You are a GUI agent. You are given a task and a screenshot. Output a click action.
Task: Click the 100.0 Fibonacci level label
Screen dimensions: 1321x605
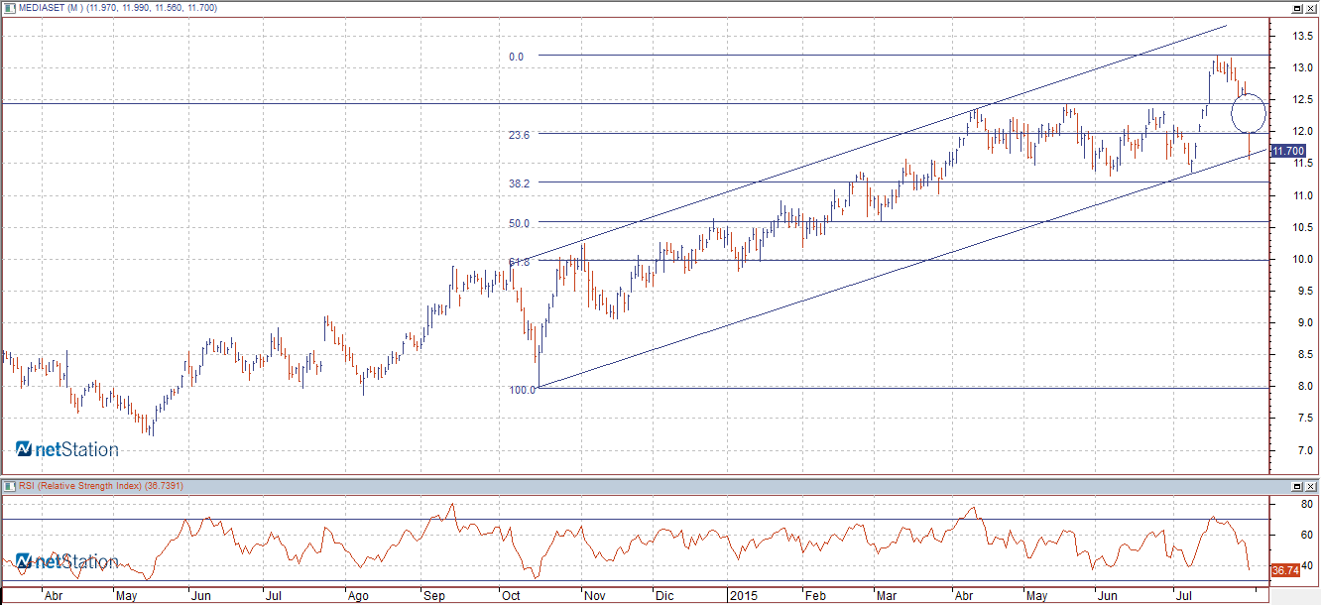point(523,390)
